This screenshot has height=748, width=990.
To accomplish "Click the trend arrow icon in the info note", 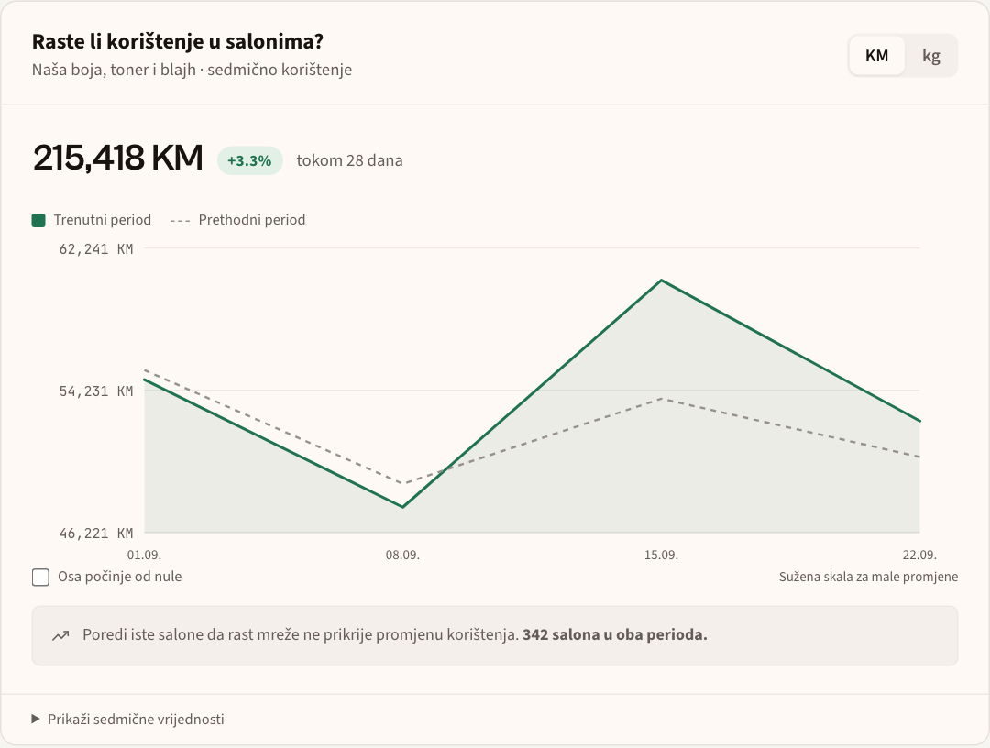I will [60, 635].
